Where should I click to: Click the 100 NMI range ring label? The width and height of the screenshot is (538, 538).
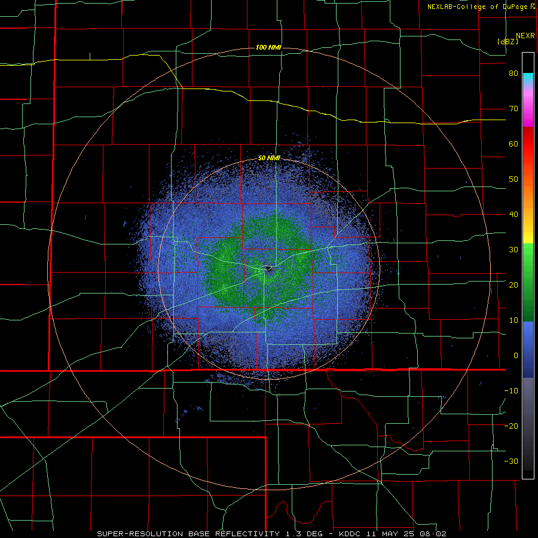[268, 47]
